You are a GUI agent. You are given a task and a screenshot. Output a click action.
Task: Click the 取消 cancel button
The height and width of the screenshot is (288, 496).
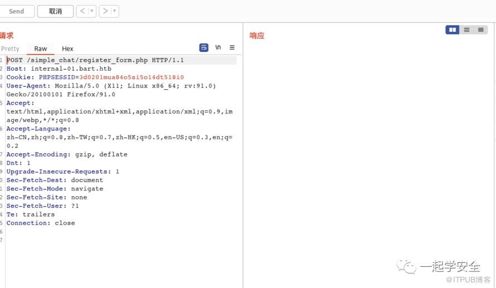point(55,11)
